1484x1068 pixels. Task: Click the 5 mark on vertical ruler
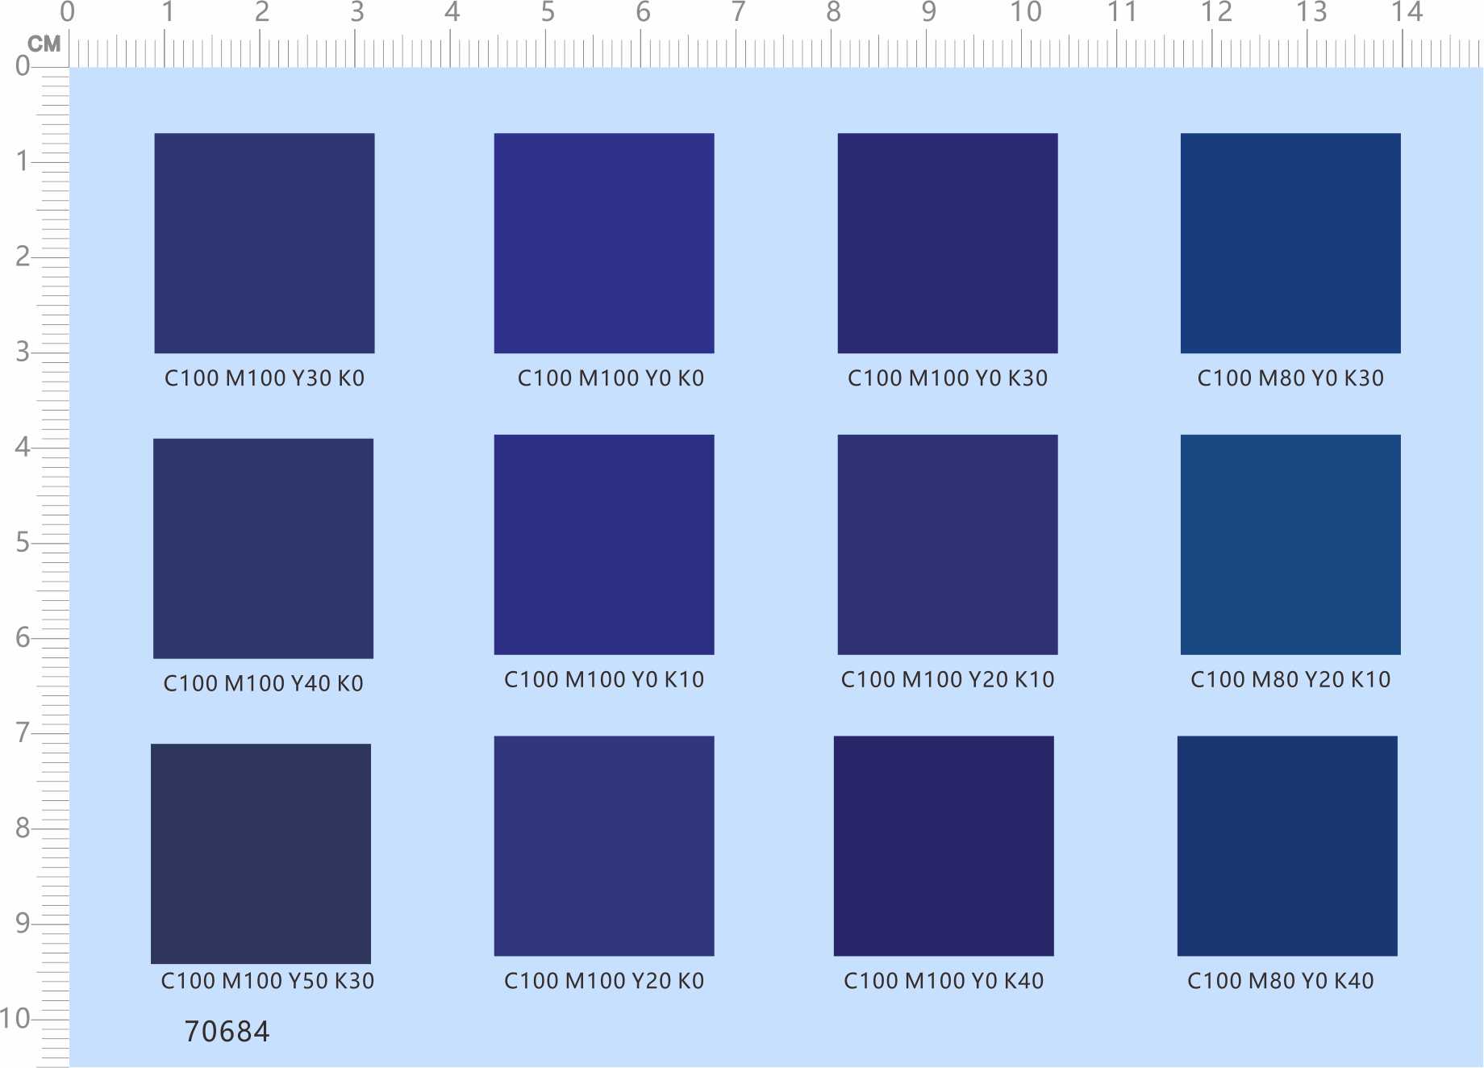coord(23,542)
